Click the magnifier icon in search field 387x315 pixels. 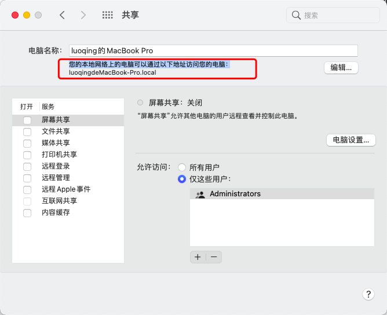pos(296,15)
